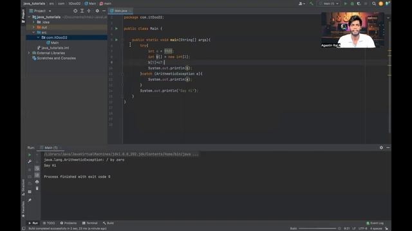The height and width of the screenshot is (231, 412).
Task: Clear console with trash icon
Action: point(37,188)
